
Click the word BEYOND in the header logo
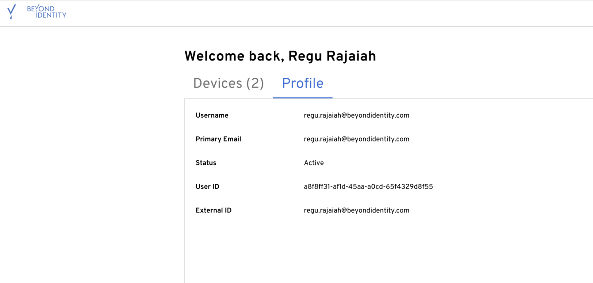(x=41, y=9)
